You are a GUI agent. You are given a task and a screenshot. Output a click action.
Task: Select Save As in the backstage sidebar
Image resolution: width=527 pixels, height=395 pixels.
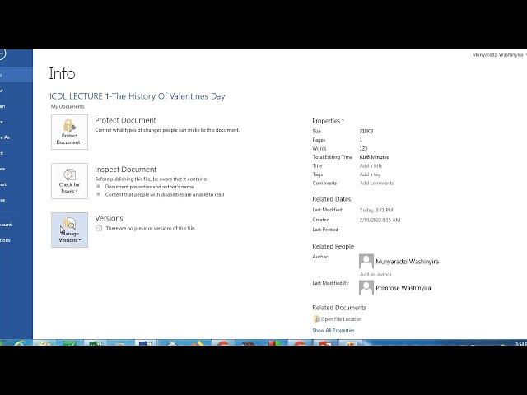(16, 137)
